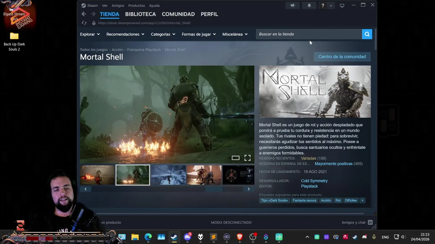
Task: Open the Categorías dropdown
Action: (x=163, y=34)
